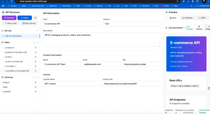
Task: Add a new schema with plus icon
Action: (34, 77)
